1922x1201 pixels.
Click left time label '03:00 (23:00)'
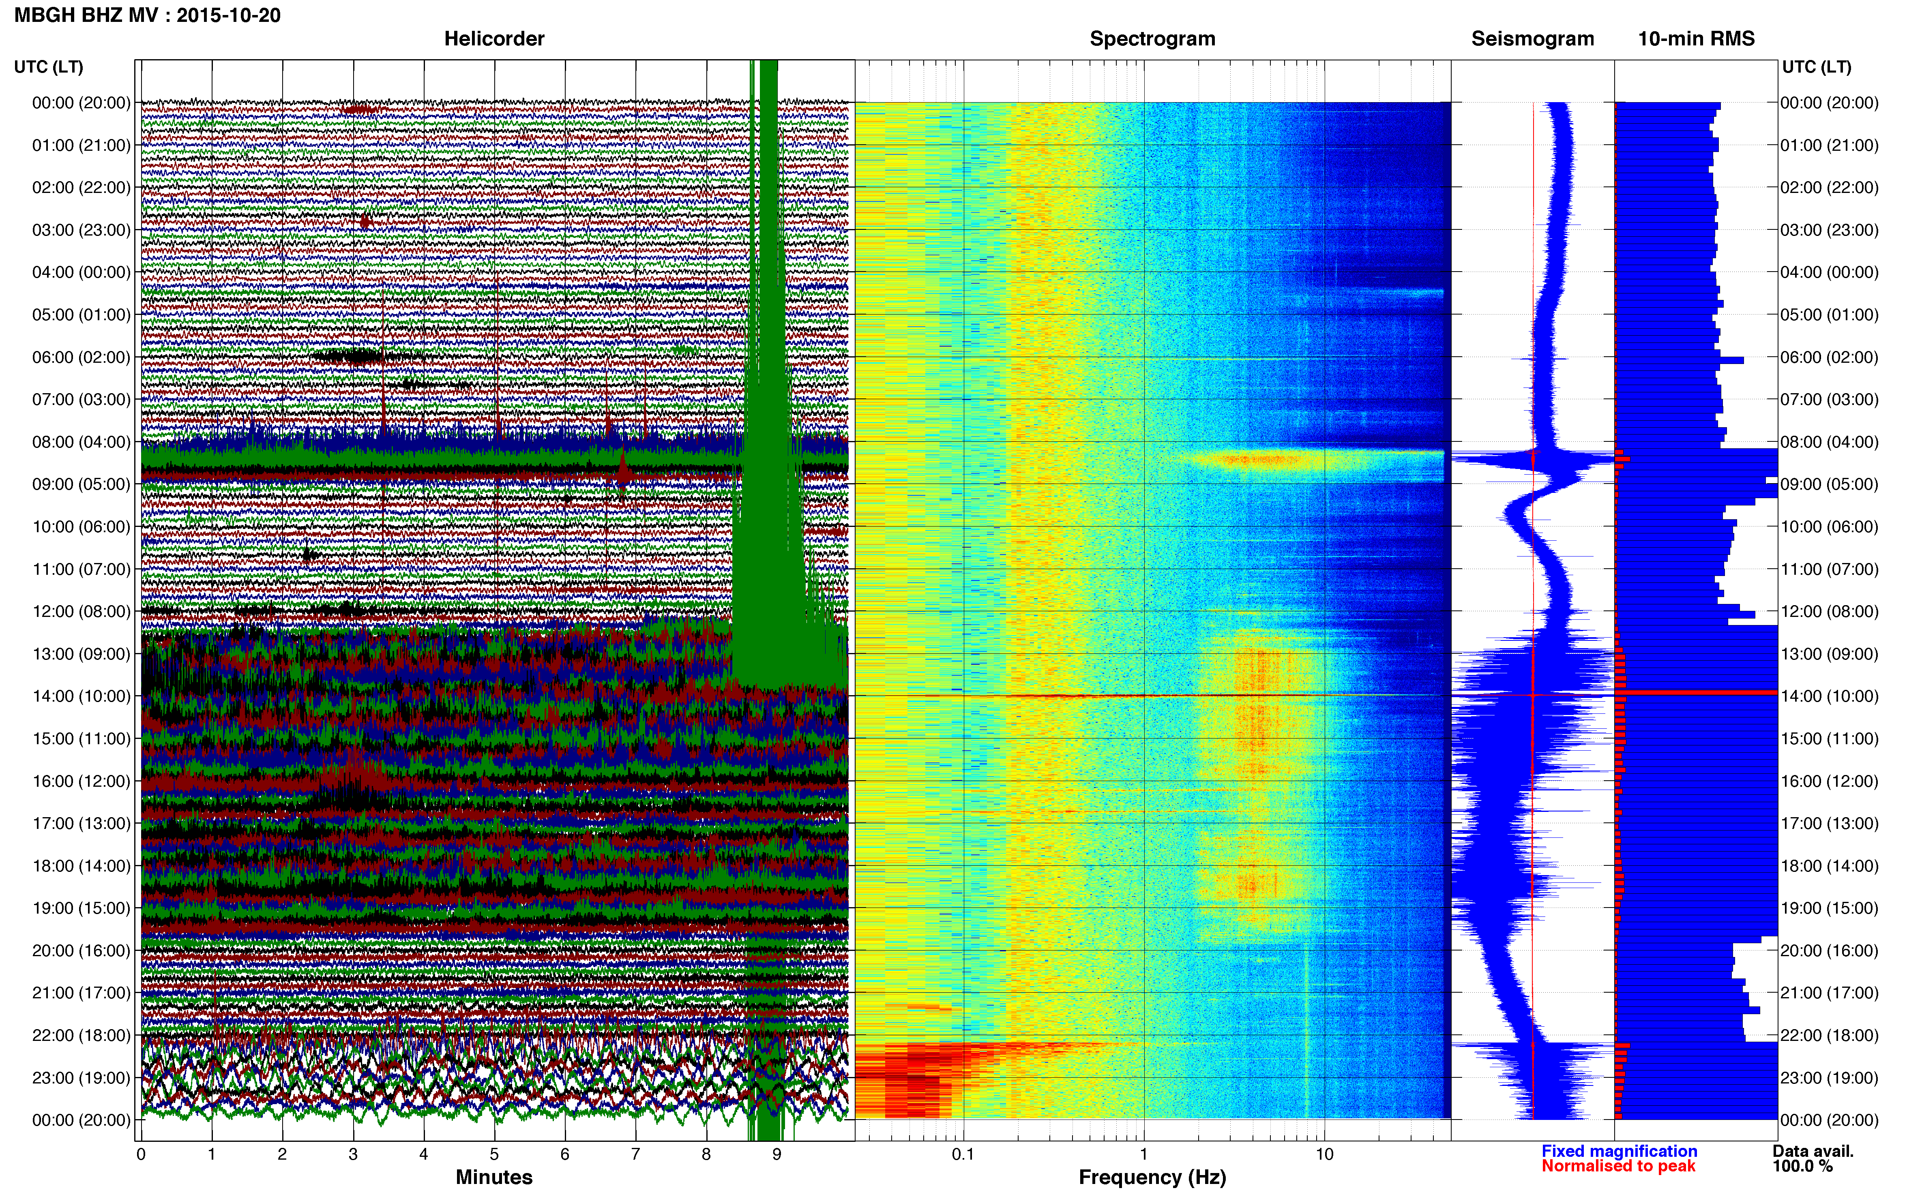pos(81,229)
